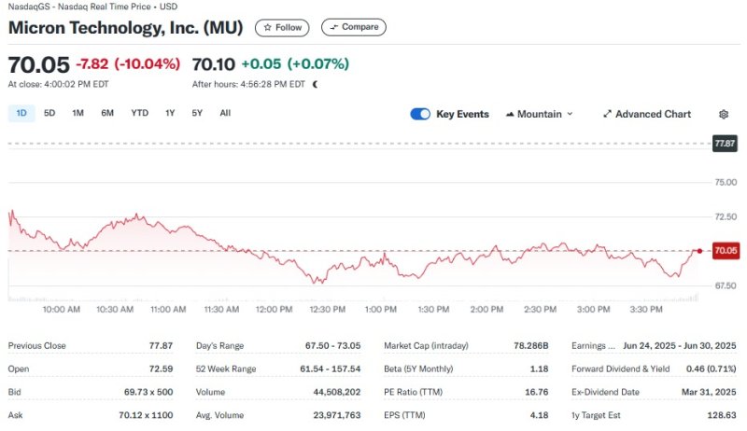Screen dimensions: 747x431
Task: Click the red 70.05 price marker label
Action: (x=726, y=251)
